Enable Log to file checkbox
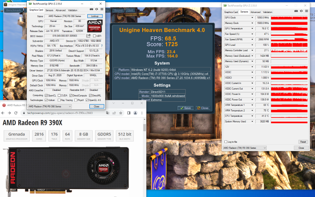This screenshot has height=197, width=315. (226, 142)
